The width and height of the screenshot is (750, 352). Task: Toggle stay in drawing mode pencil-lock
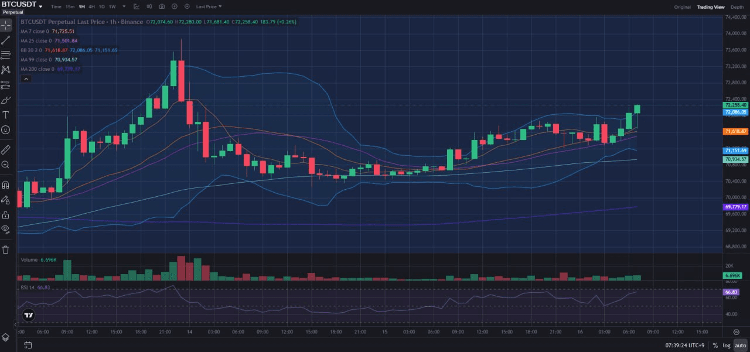pos(6,200)
